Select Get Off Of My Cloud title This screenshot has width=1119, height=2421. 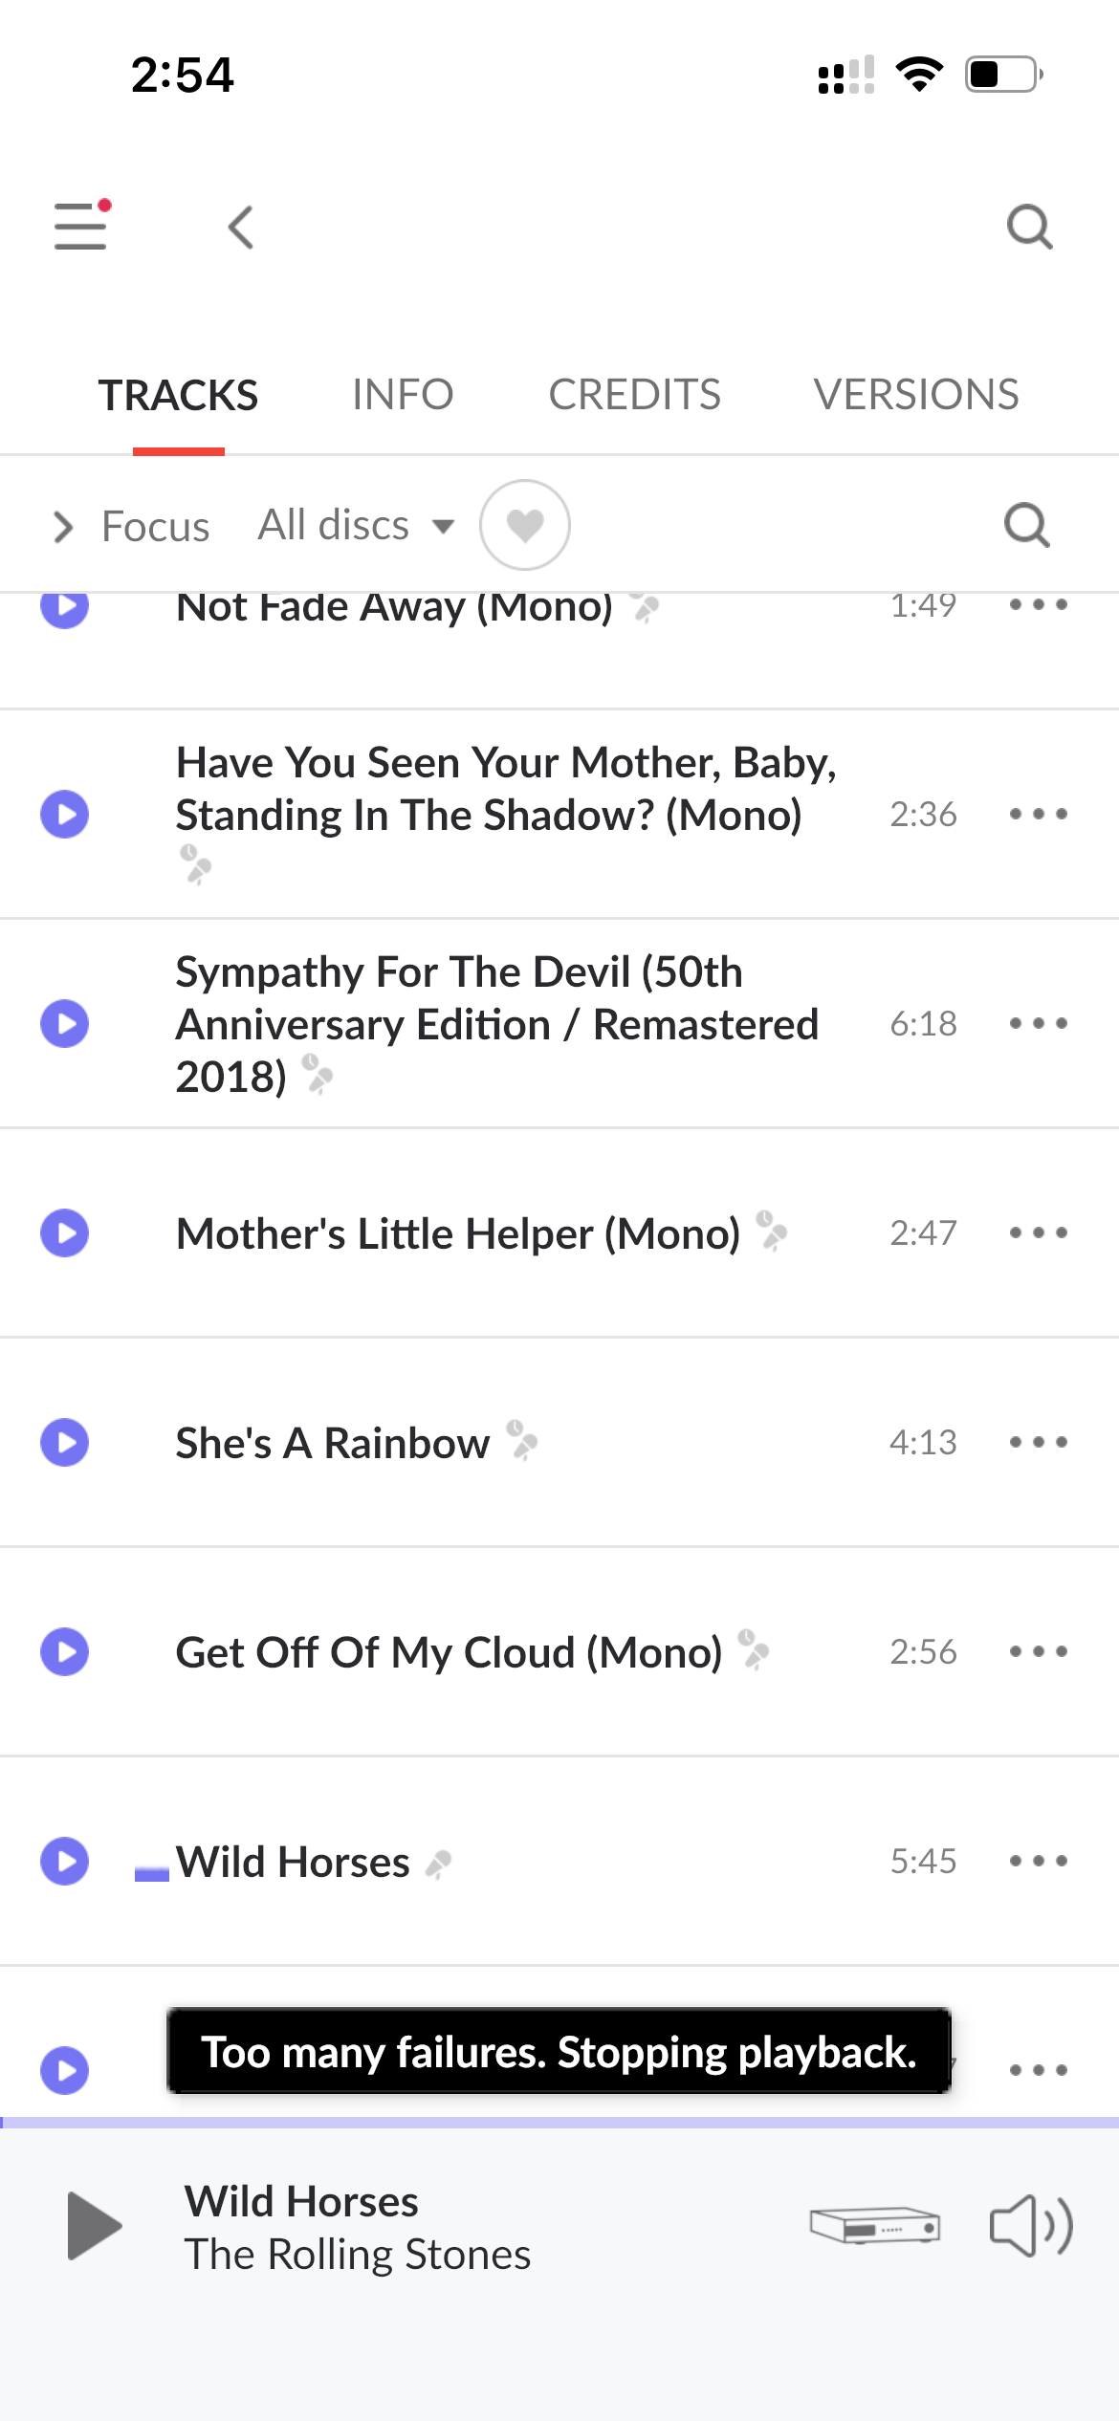[x=449, y=1652]
